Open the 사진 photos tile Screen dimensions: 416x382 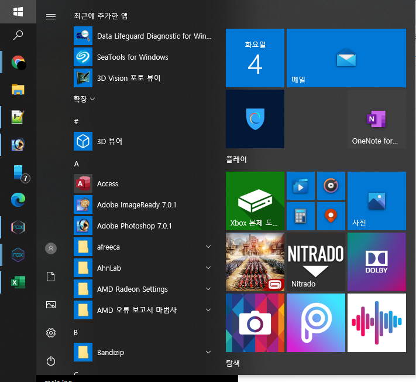[377, 201]
